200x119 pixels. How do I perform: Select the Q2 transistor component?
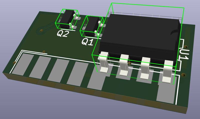click(67, 19)
